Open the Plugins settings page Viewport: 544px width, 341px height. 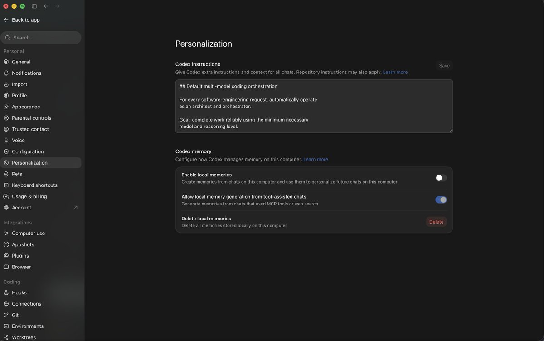click(41, 256)
